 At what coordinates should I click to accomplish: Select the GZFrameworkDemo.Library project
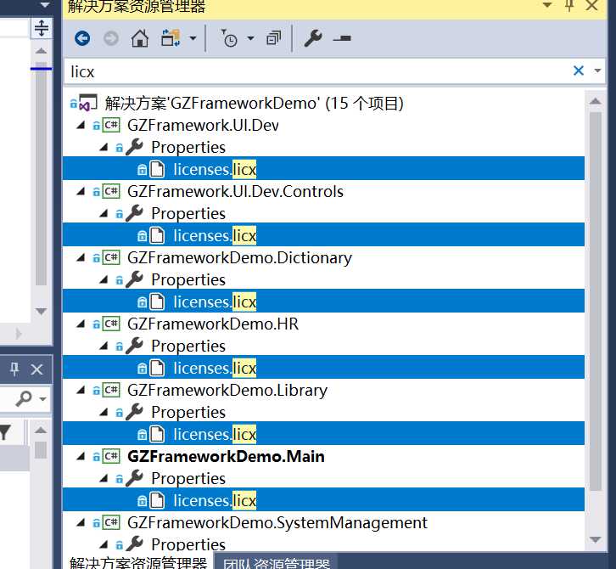(227, 391)
